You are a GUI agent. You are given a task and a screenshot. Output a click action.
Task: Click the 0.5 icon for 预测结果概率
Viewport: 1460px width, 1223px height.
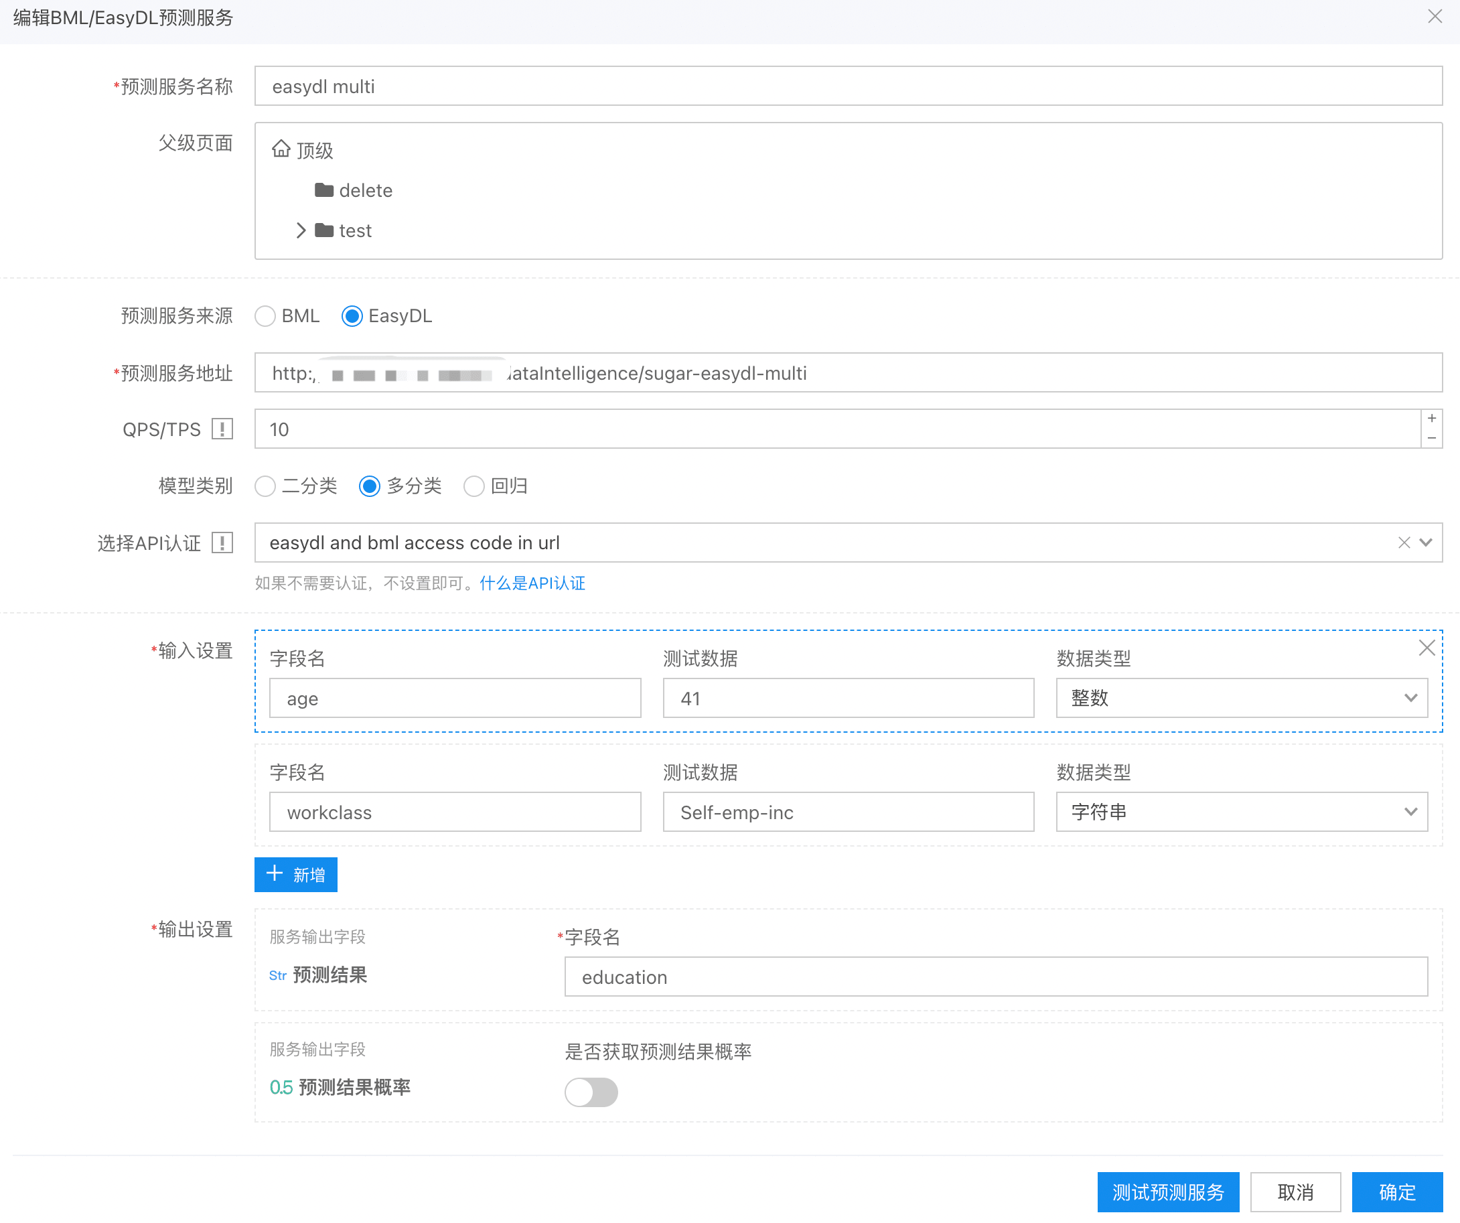281,1087
